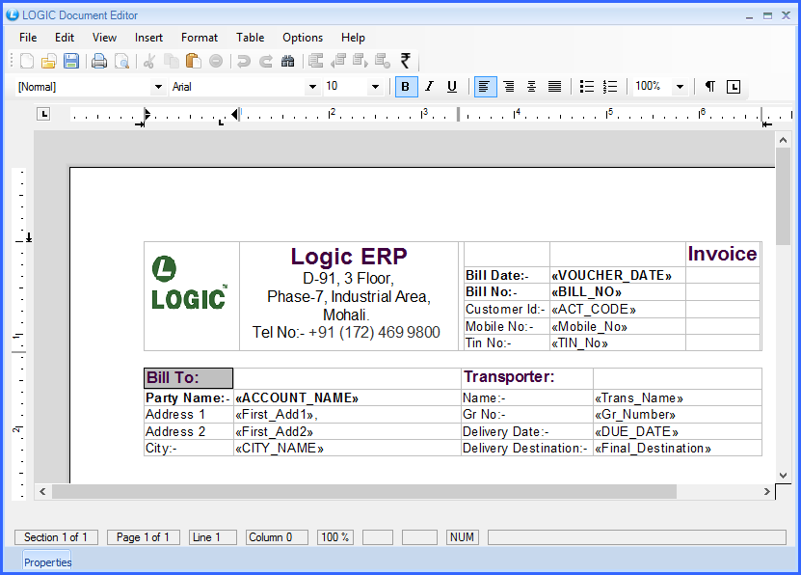
Task: Open the Help menu
Action: click(353, 38)
